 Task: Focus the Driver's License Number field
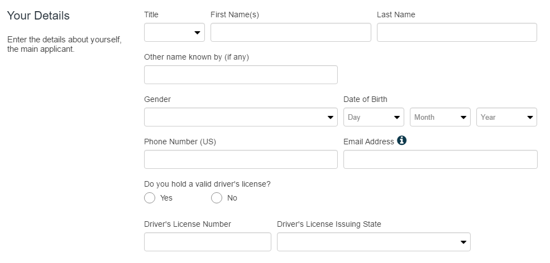pos(208,242)
